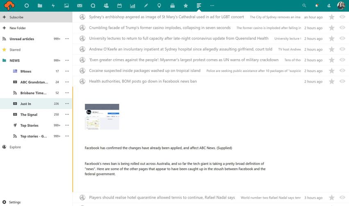Select the Brisbane Times feed

point(33,93)
